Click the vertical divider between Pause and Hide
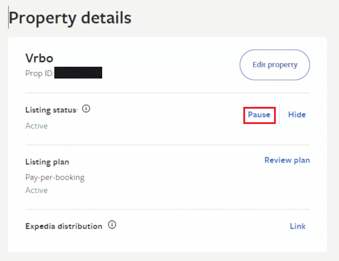Image resolution: width=339 pixels, height=261 pixels. pos(279,115)
